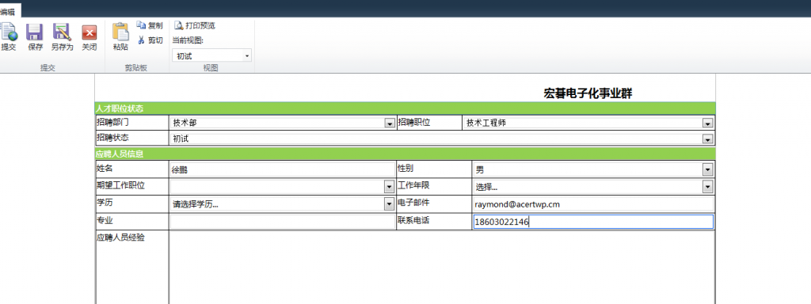Click the 粘贴 paste clipboard icon
Image resolution: width=811 pixels, height=304 pixels.
(x=120, y=32)
